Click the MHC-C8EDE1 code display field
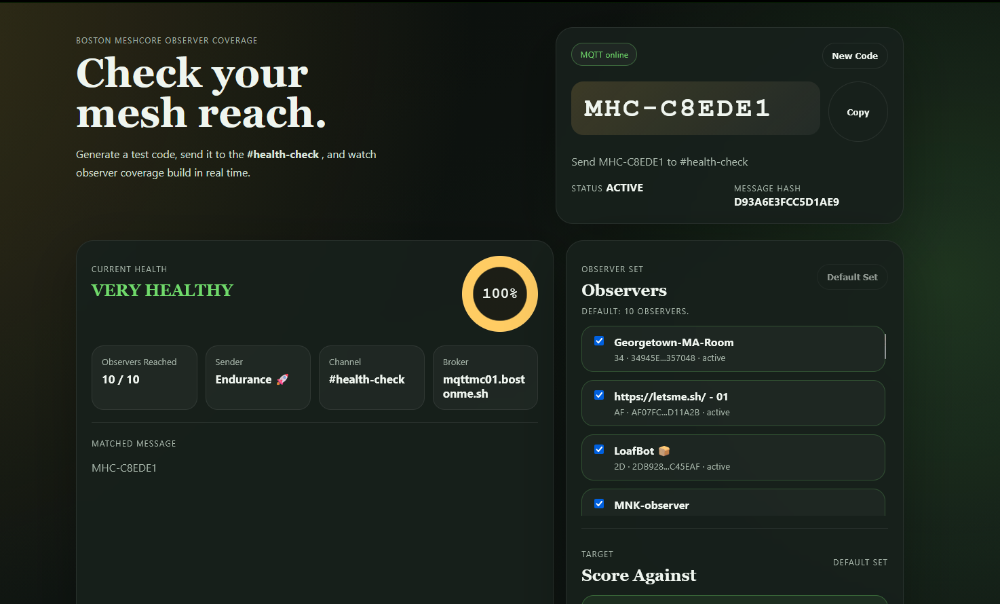 coord(695,109)
